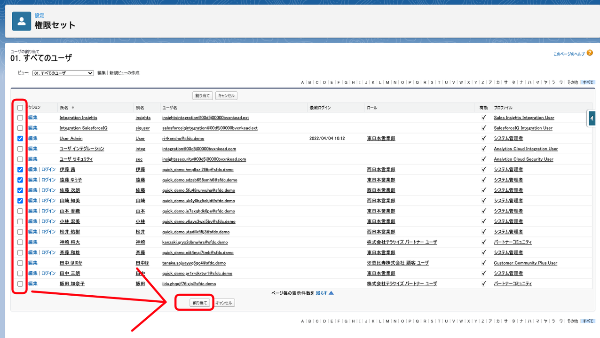
Task: Click the top 割り当て button
Action: pos(203,95)
